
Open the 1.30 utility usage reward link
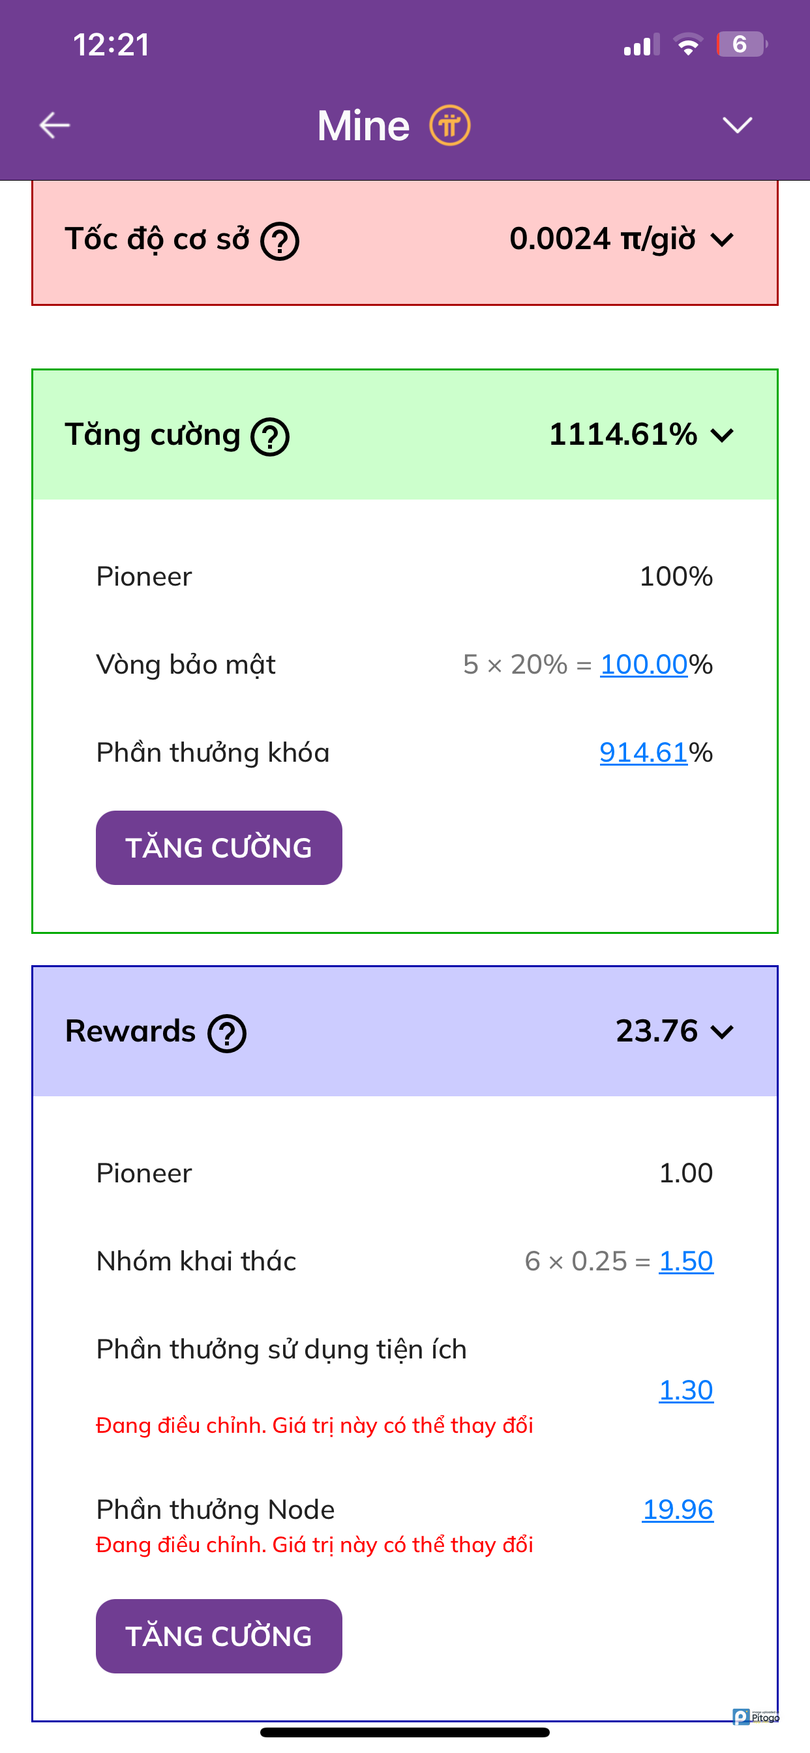[x=686, y=1390]
